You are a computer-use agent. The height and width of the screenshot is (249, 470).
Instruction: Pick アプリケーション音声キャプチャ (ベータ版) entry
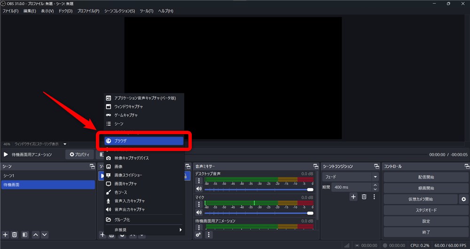click(x=144, y=98)
